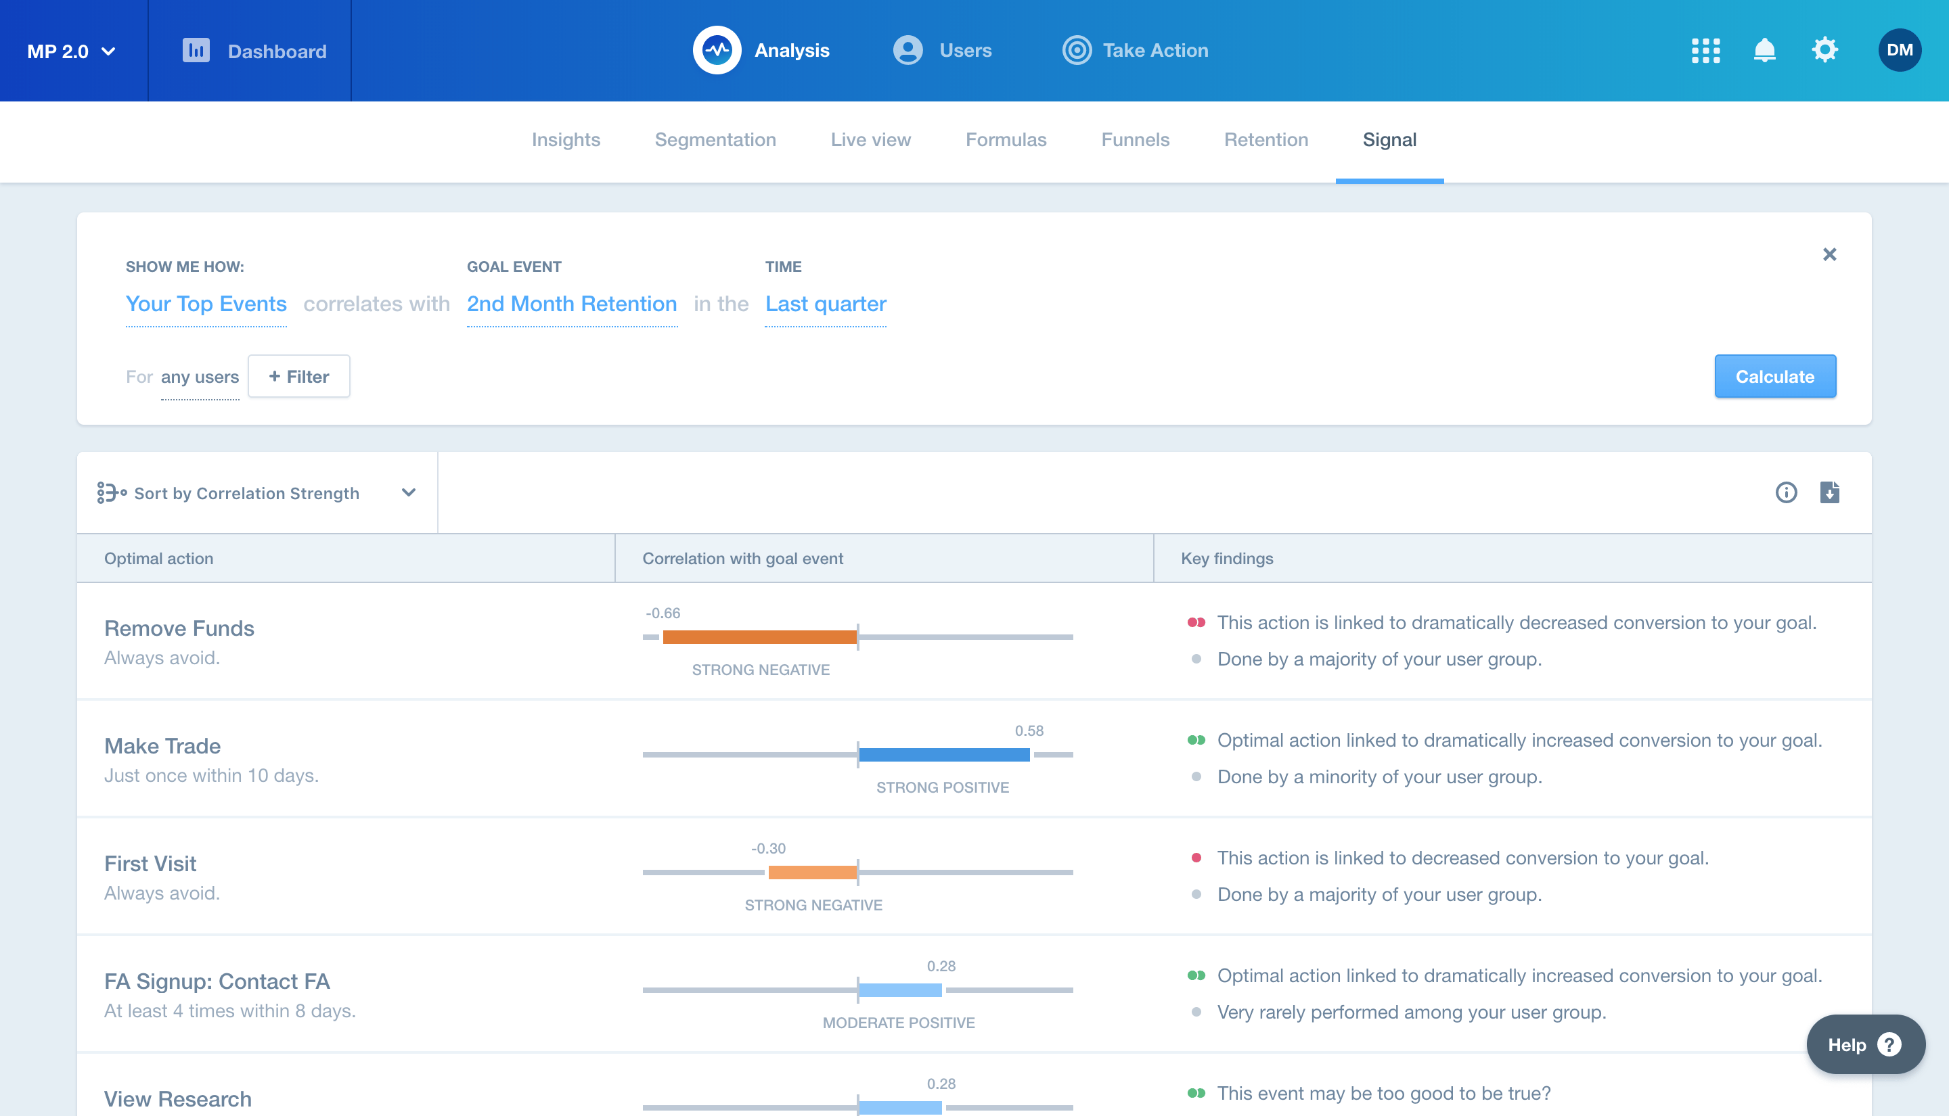Change the 2nd Month Retention goal event

coord(571,304)
